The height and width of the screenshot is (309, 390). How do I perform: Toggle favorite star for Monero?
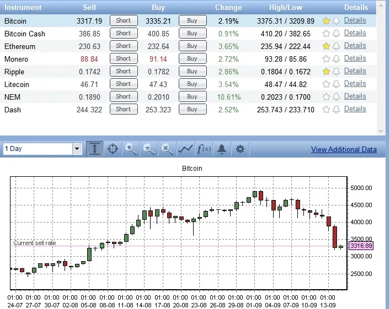[326, 59]
